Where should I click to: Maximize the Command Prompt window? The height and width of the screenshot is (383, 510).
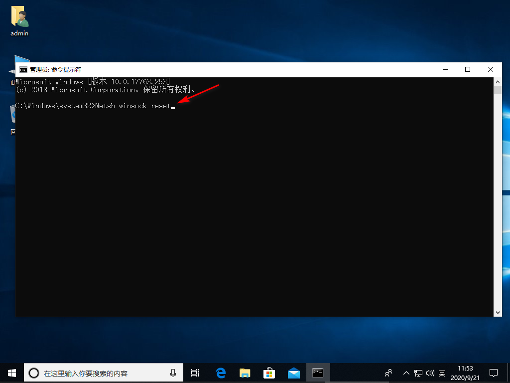coord(468,69)
